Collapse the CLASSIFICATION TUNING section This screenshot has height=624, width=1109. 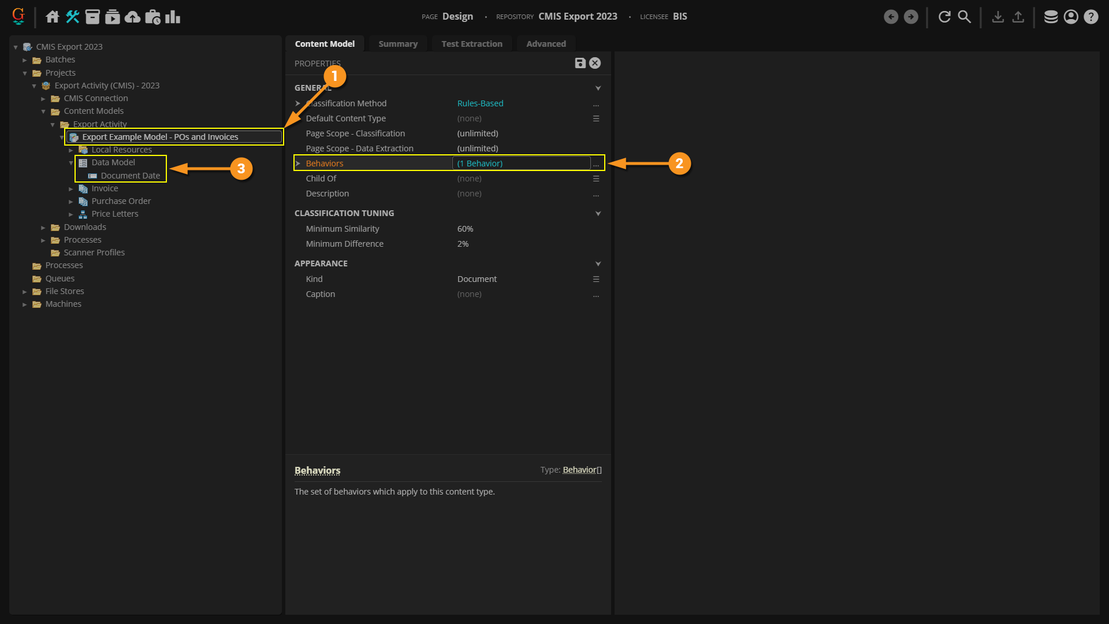(x=598, y=213)
